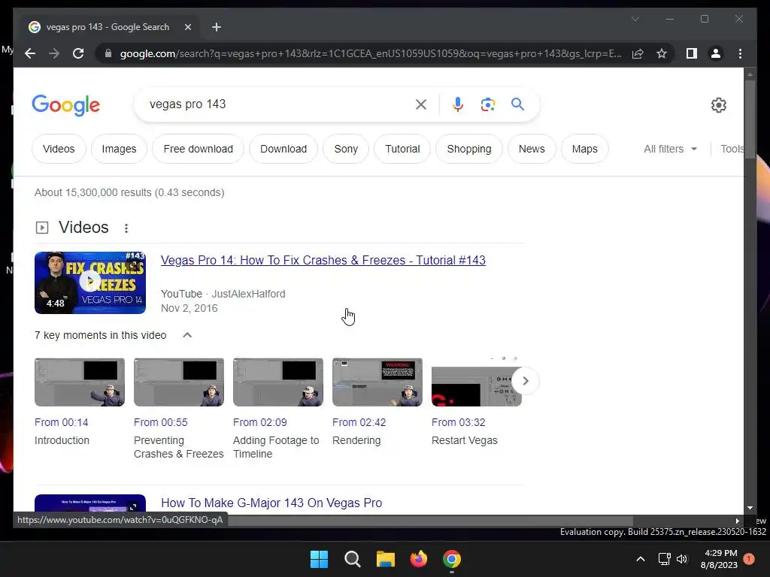The height and width of the screenshot is (577, 770).
Task: Apply the Free download filter
Action: click(x=198, y=149)
